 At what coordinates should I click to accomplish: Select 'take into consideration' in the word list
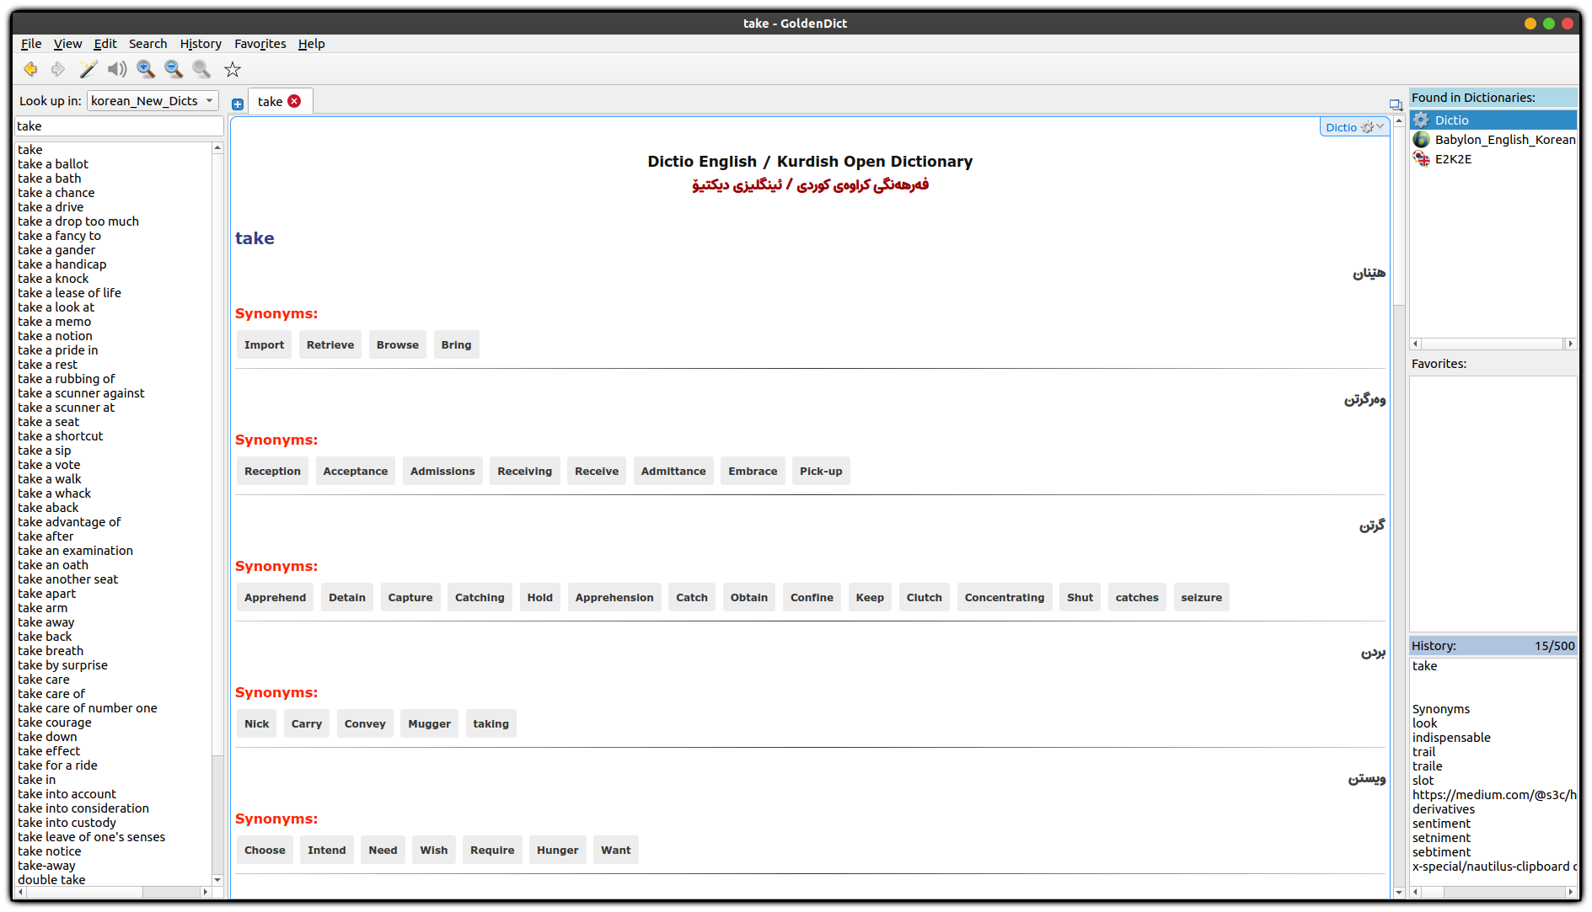point(83,808)
